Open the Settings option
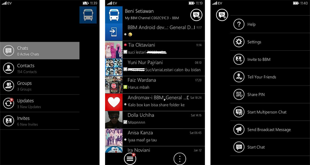This screenshot has height=165, width=310. 270,42
